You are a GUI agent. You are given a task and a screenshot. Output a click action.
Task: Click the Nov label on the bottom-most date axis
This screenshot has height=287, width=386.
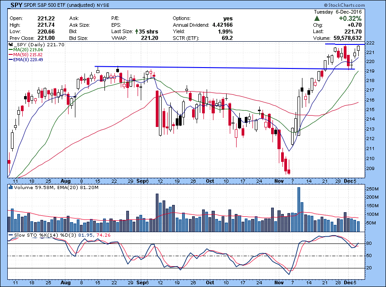click(x=279, y=282)
